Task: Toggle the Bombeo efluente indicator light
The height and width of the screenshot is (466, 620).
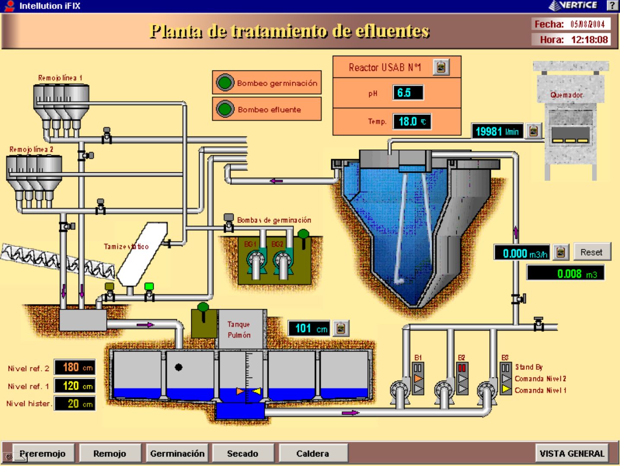Action: point(225,109)
